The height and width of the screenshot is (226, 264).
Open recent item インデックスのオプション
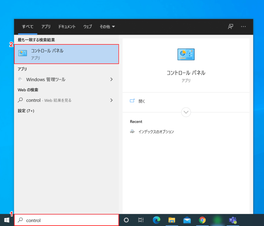pos(156,132)
